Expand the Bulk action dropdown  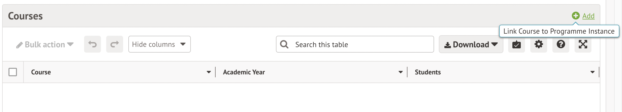click(x=70, y=44)
